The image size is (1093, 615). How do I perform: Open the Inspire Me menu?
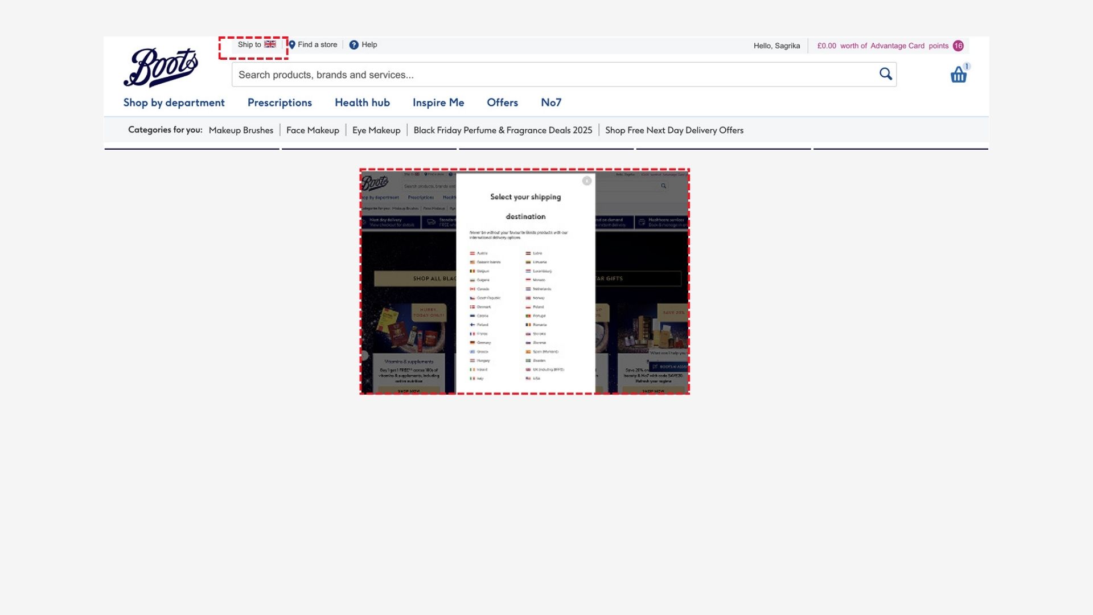438,102
